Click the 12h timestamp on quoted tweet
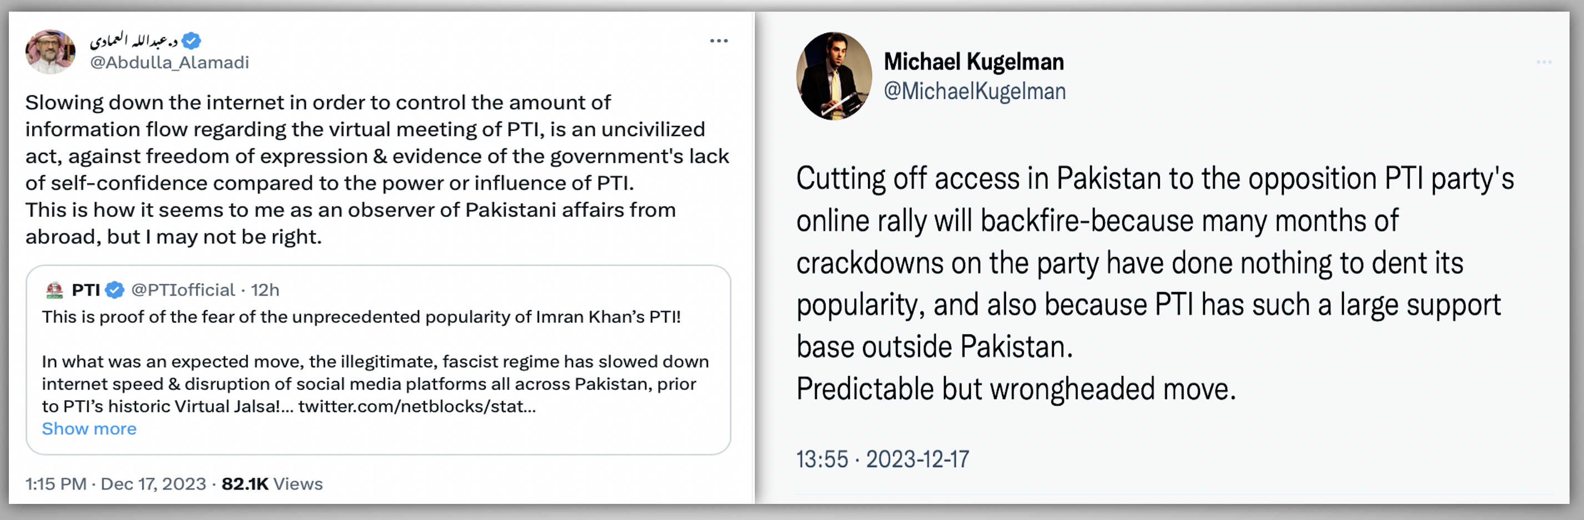The image size is (1584, 520). (x=265, y=290)
